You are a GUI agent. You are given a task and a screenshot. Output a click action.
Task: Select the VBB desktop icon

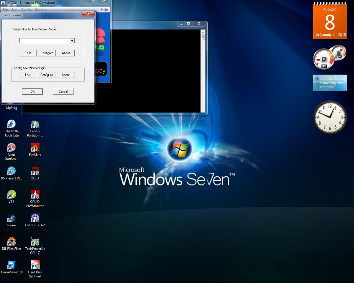click(x=12, y=197)
